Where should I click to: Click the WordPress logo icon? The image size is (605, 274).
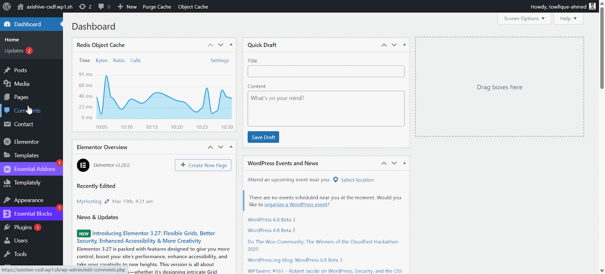click(x=7, y=6)
